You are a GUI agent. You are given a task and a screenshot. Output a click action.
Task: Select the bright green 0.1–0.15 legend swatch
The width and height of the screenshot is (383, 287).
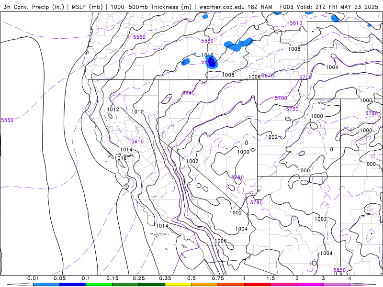point(99,285)
